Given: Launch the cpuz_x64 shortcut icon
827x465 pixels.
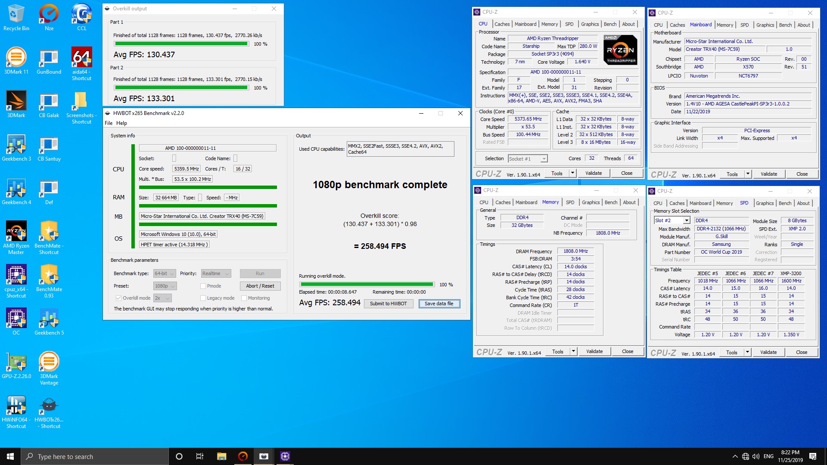Looking at the screenshot, I should (x=16, y=281).
